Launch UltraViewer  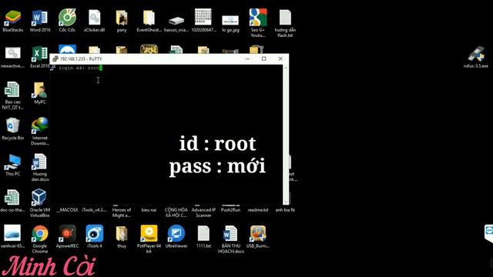coord(176,236)
